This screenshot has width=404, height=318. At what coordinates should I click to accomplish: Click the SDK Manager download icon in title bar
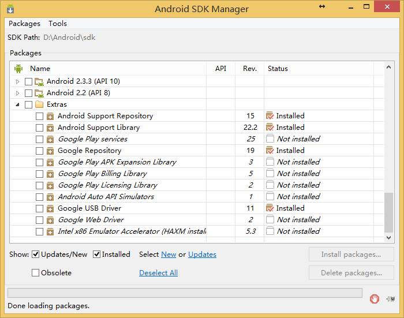point(10,9)
